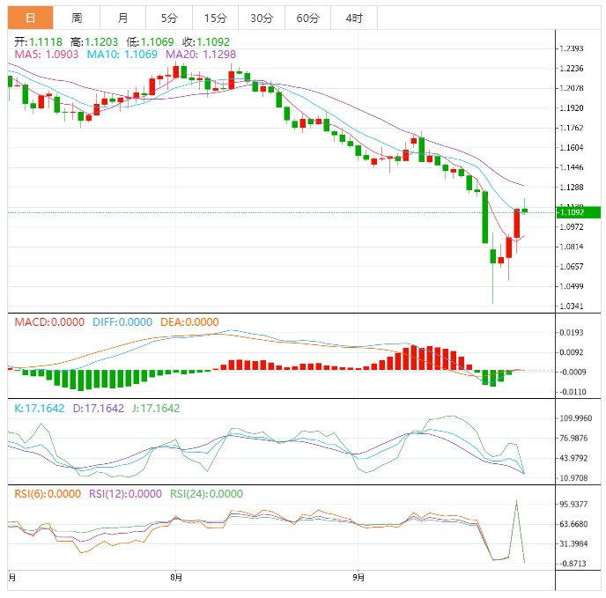Image resolution: width=606 pixels, height=598 pixels.
Task: Click the MA10: 1.1069 label
Action: pyautogui.click(x=122, y=55)
